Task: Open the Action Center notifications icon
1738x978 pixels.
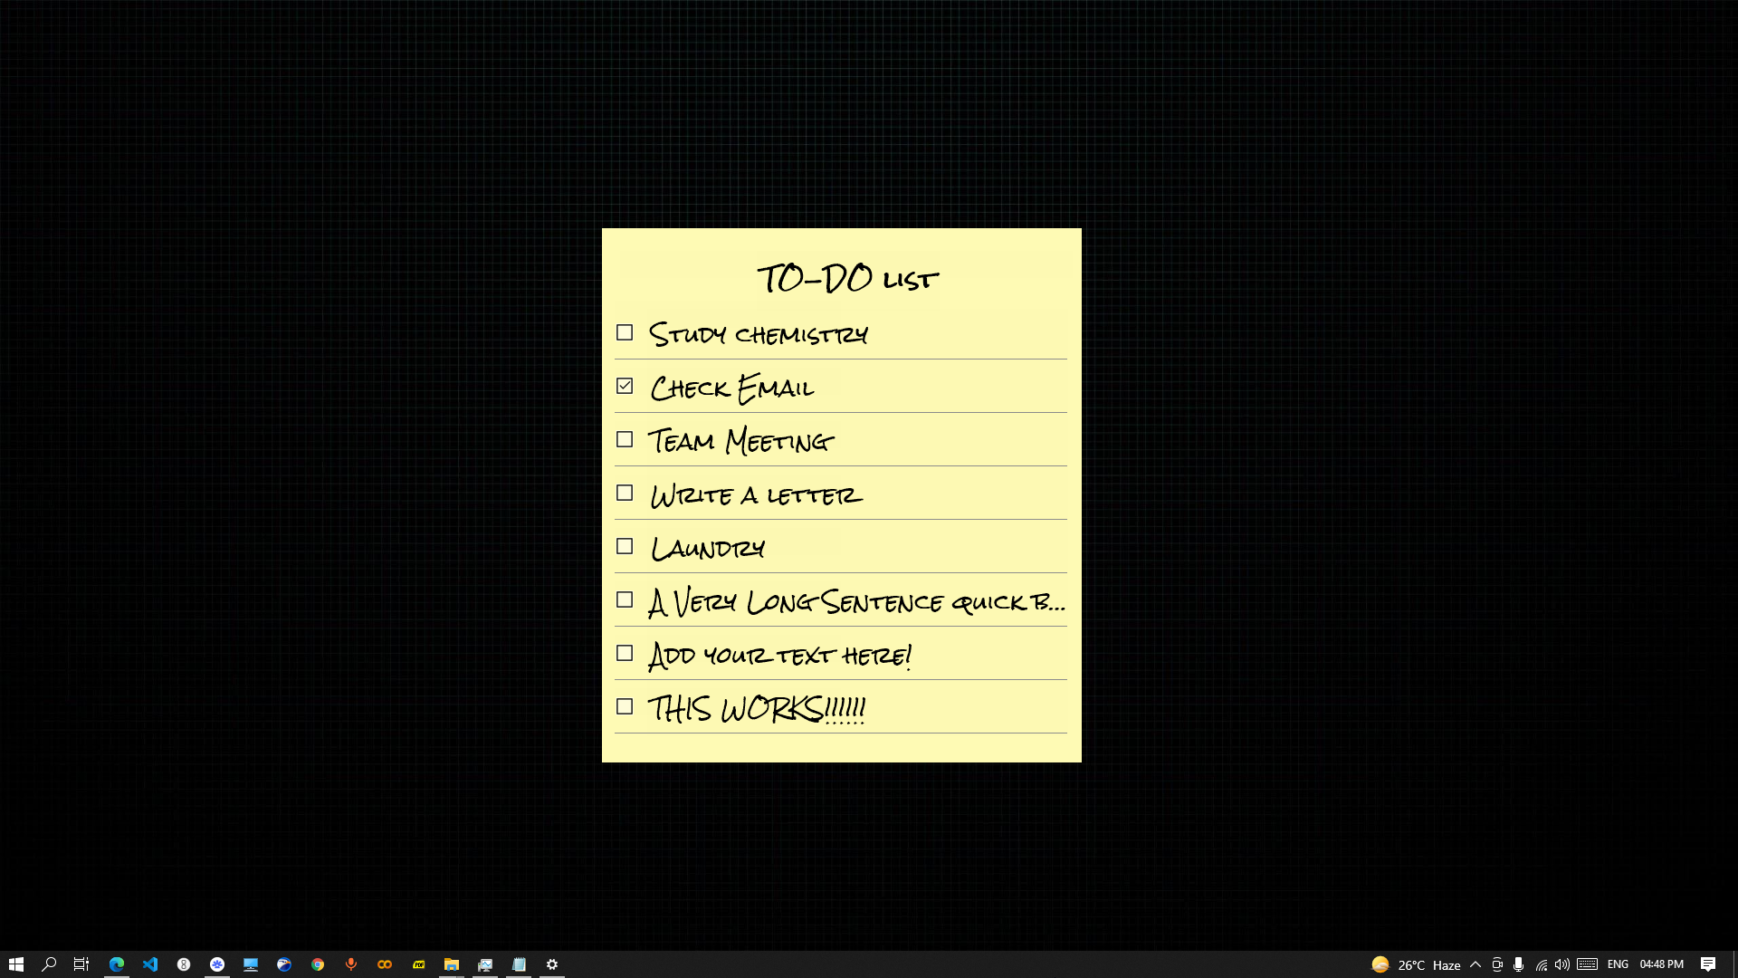Action: point(1708,964)
